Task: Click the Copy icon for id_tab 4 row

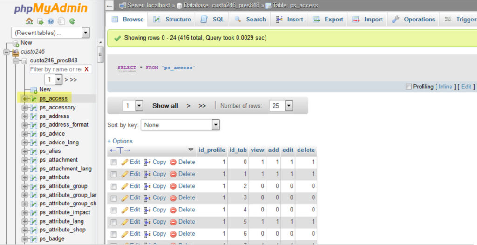Action: pos(148,210)
